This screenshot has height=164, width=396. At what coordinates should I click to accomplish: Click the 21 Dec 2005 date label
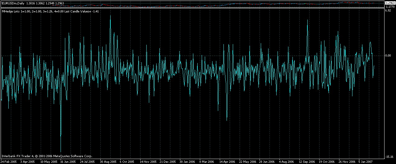(x=168, y=162)
